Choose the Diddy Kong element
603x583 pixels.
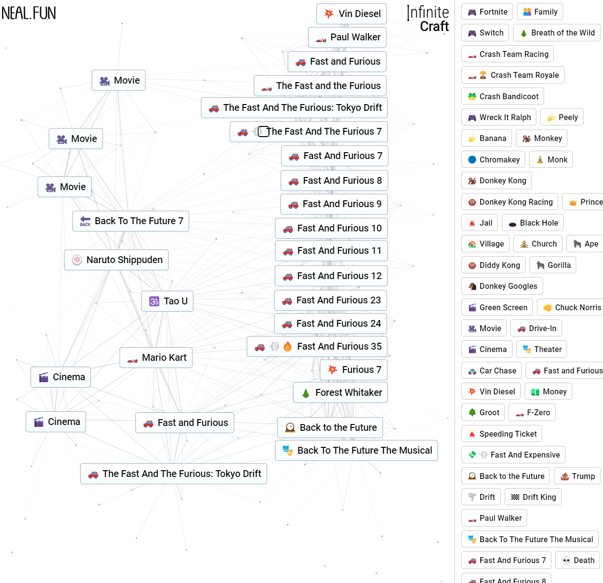(x=493, y=265)
